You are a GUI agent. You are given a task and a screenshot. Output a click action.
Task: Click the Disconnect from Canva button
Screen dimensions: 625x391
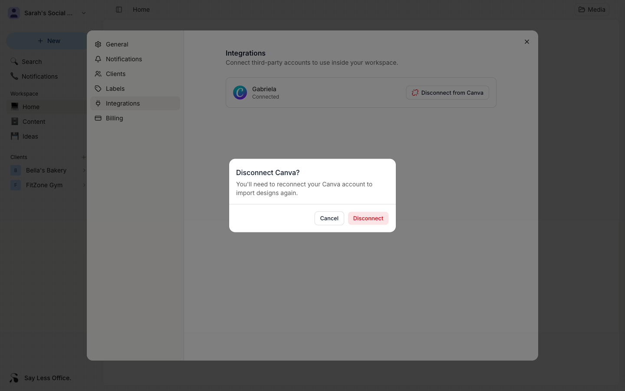coord(447,93)
